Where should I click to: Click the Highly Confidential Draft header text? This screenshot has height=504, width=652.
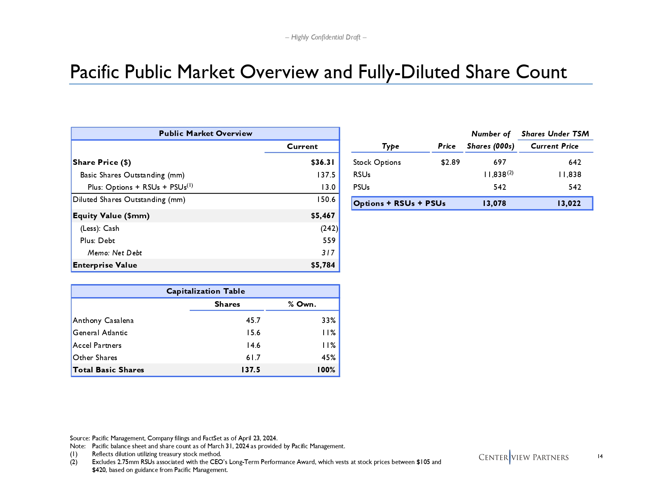[326, 37]
